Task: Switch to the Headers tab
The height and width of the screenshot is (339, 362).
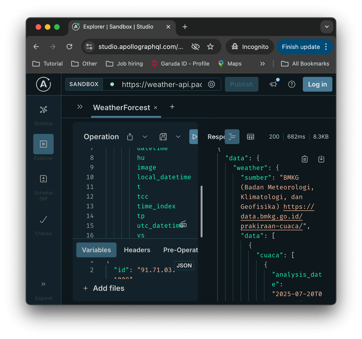Action: pyautogui.click(x=137, y=250)
